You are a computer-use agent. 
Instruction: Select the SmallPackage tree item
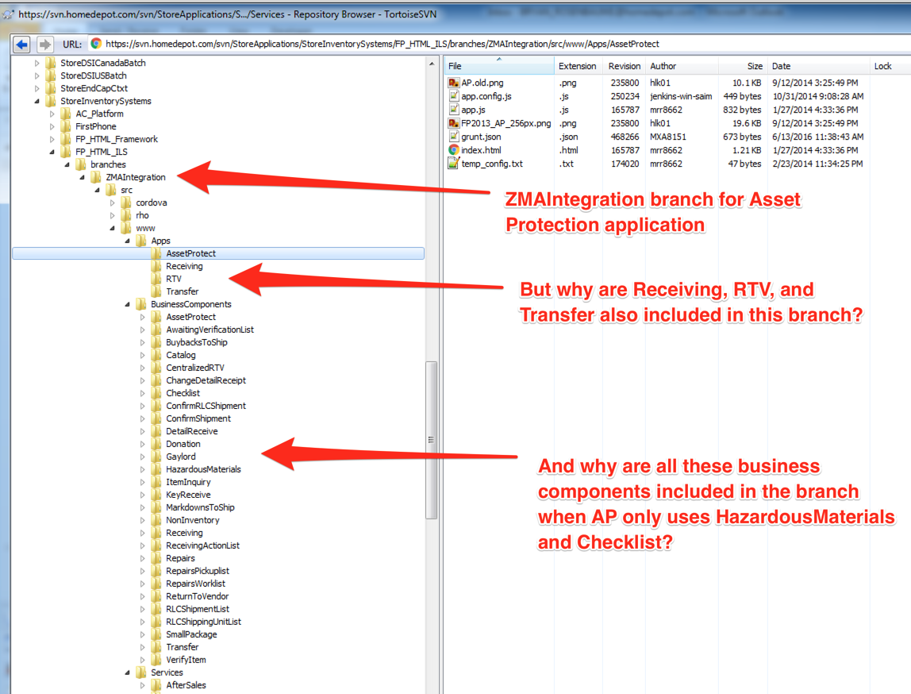[191, 634]
